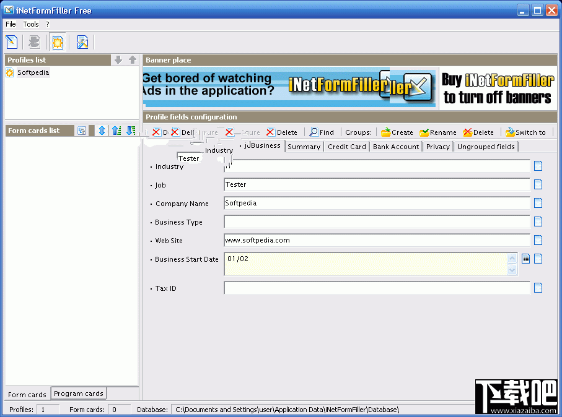Click the page icon beside Company Name field
This screenshot has width=562, height=417.
point(538,203)
